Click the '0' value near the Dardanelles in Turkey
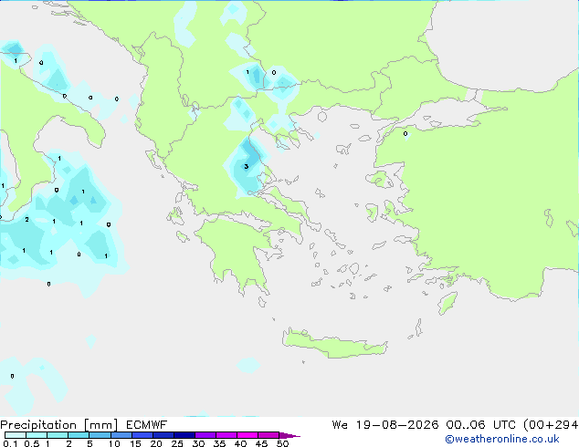Screen dimensions: 579x447 [x=405, y=133]
